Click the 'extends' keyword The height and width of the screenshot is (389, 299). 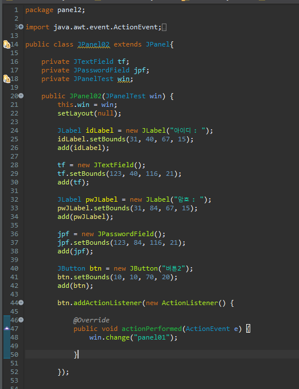tap(127, 44)
